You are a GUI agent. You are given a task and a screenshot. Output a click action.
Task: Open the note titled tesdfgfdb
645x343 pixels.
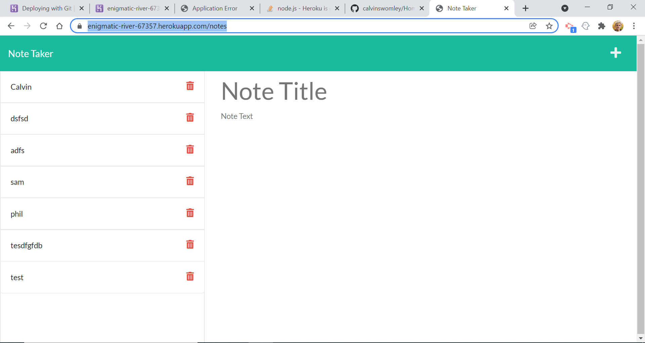coord(27,245)
